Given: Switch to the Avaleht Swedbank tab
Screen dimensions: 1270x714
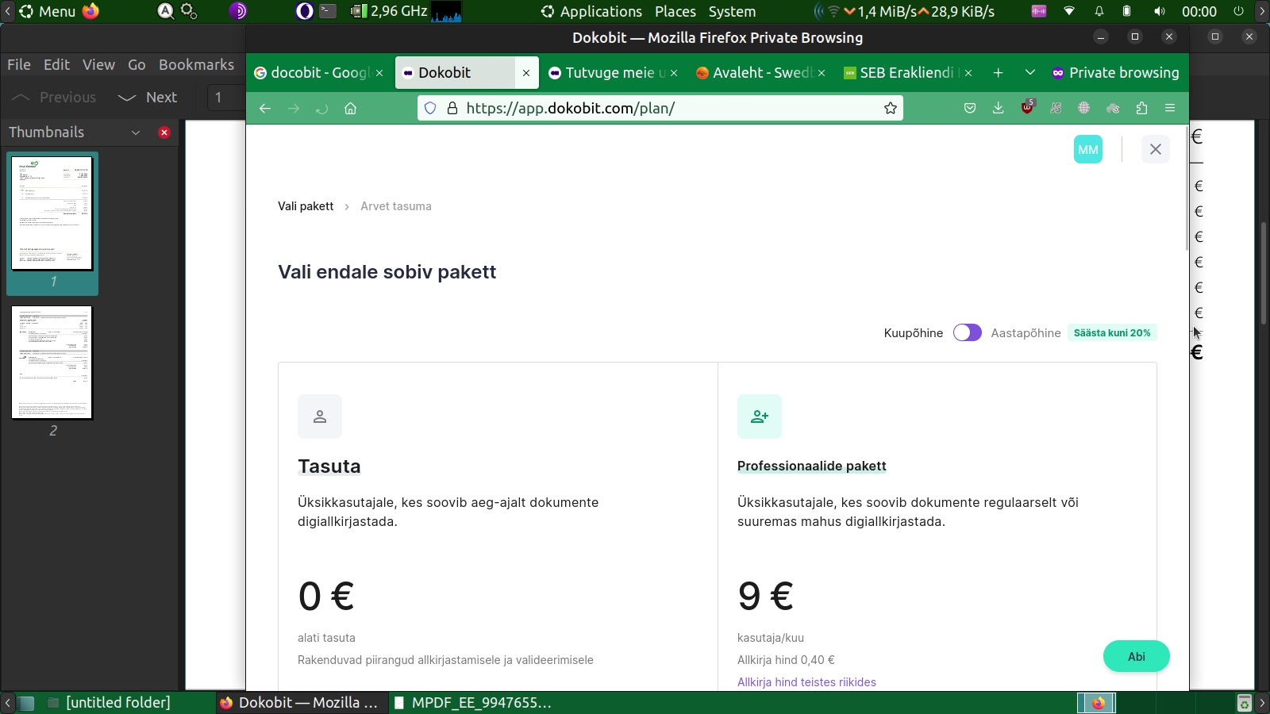Looking at the screenshot, I should tap(761, 73).
